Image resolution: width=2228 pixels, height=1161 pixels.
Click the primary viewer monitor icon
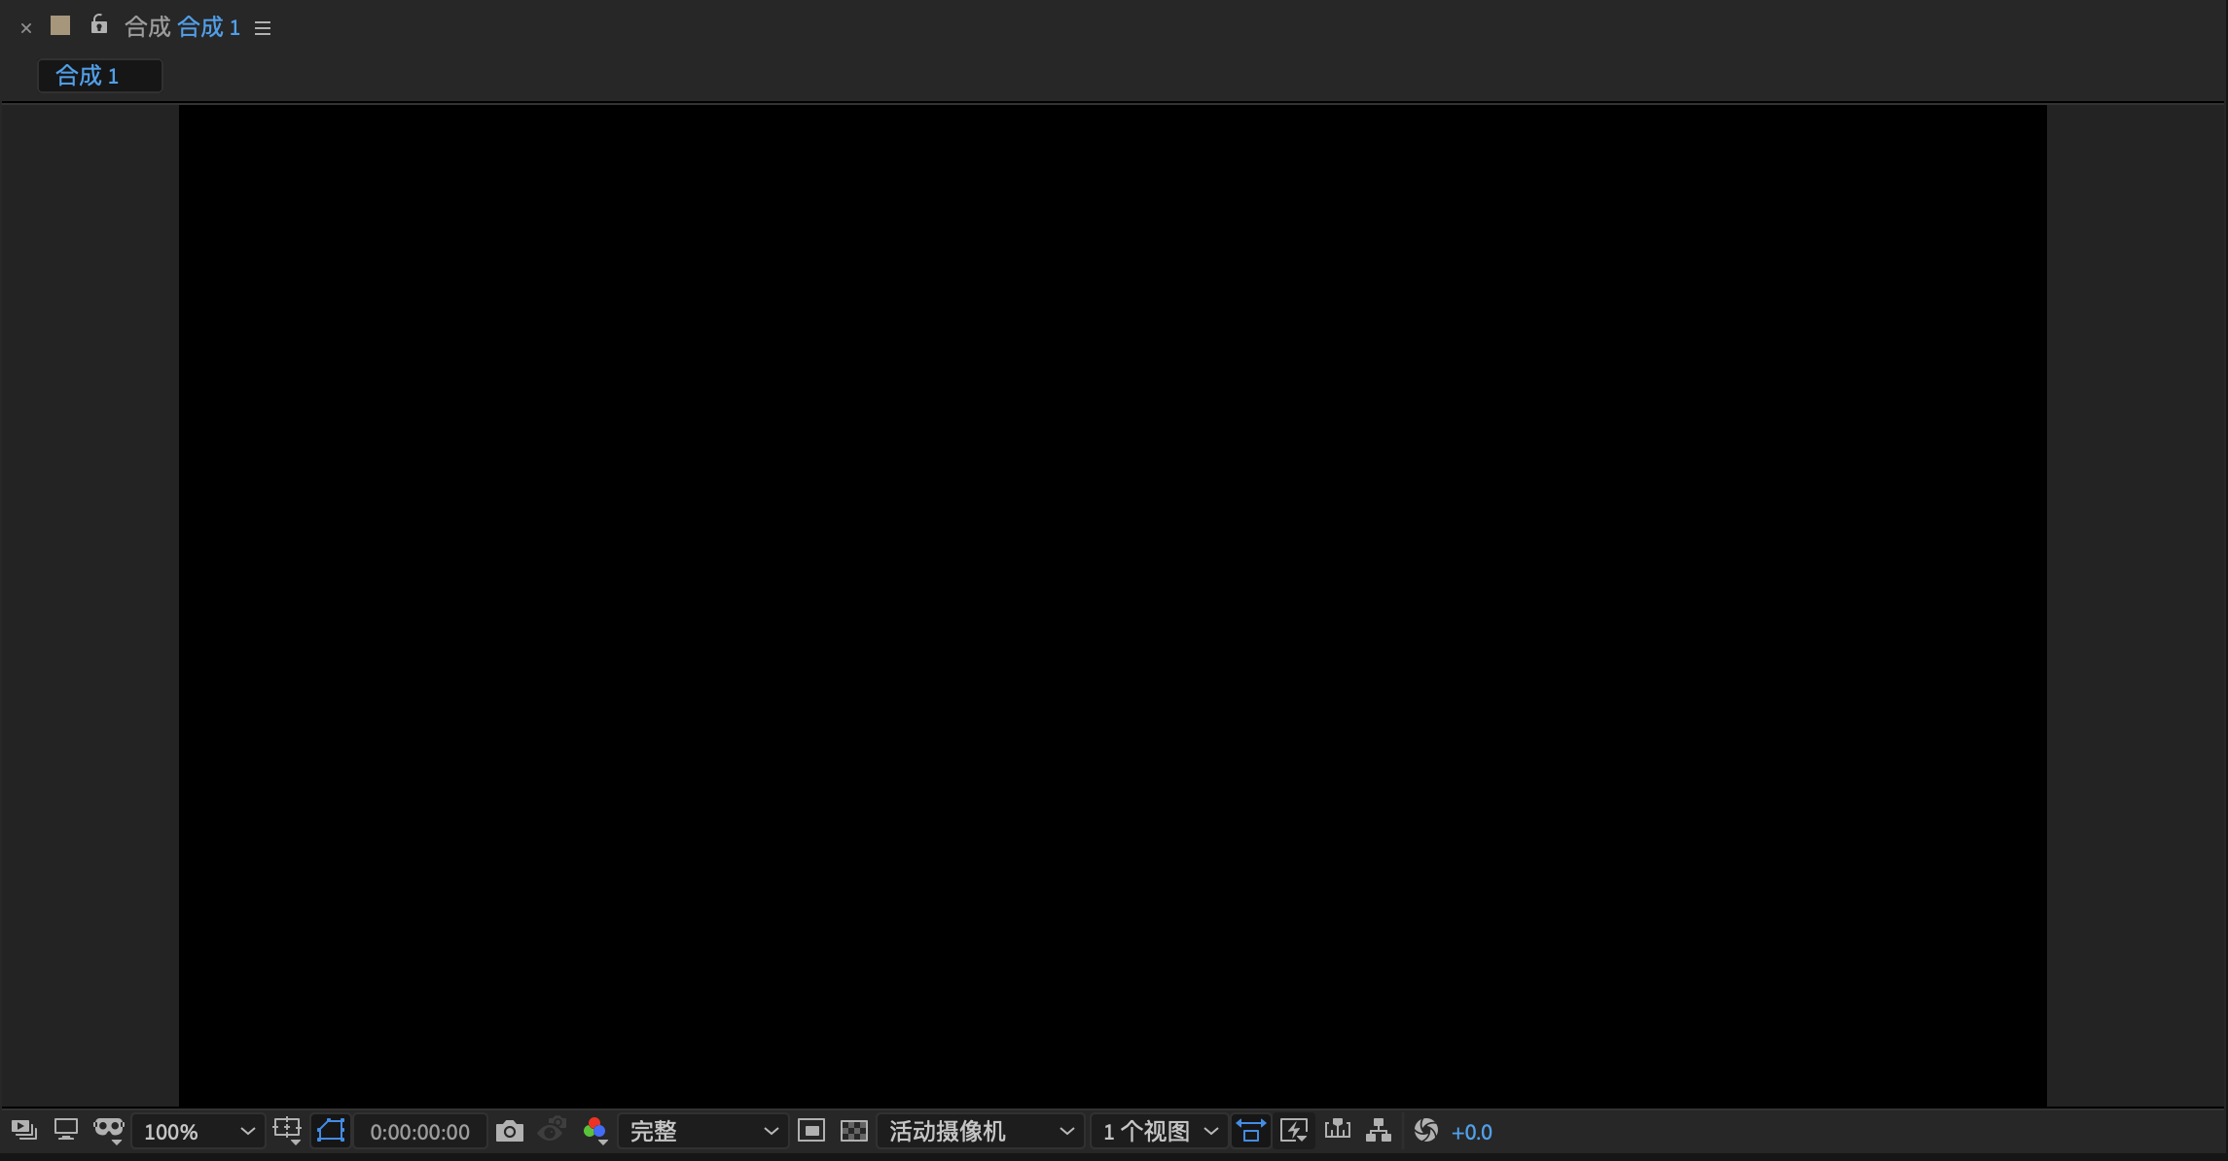(65, 1130)
